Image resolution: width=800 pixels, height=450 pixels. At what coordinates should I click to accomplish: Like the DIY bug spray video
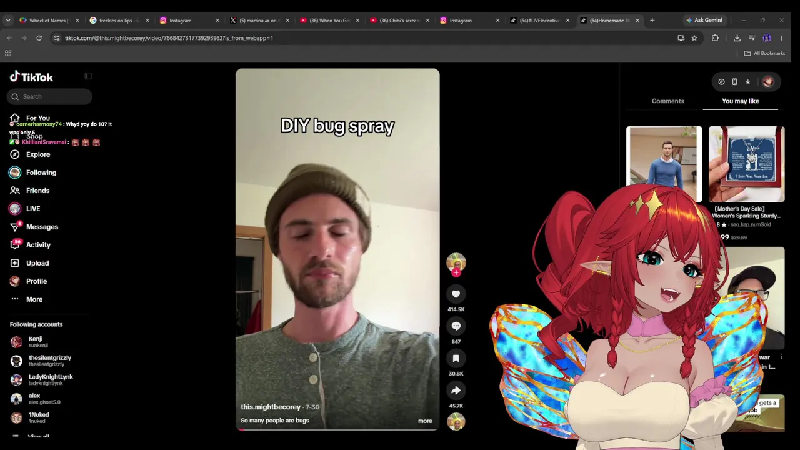tap(456, 294)
